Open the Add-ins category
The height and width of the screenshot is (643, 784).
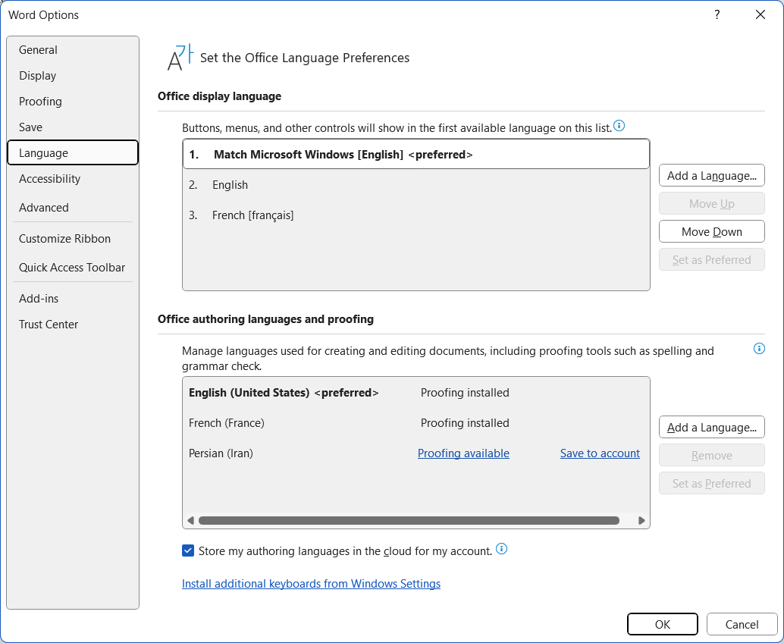coord(73,299)
